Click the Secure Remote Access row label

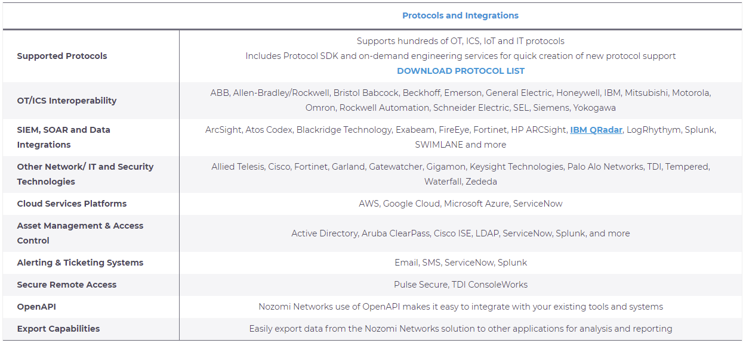coord(67,285)
